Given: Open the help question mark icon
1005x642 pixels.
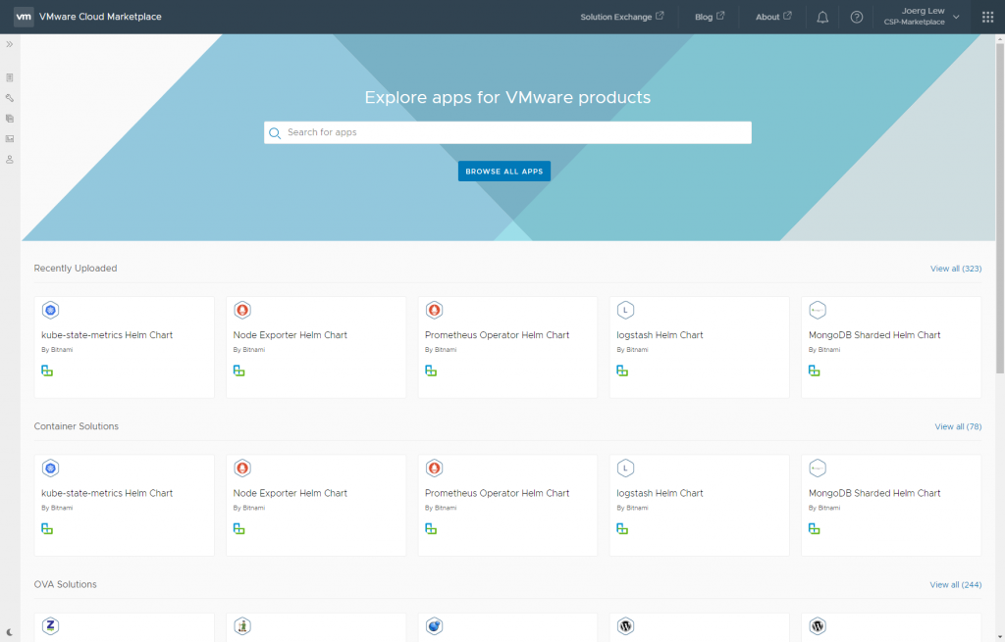Looking at the screenshot, I should (x=856, y=17).
